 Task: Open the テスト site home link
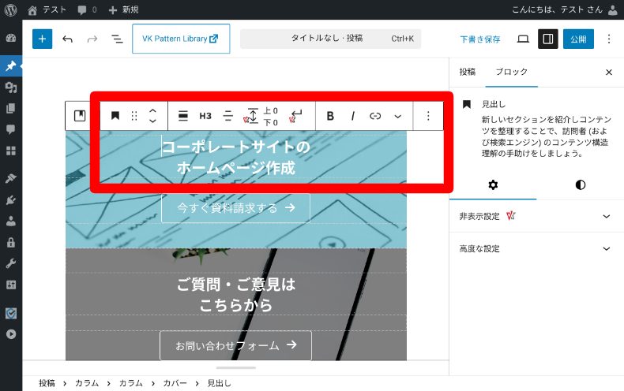[x=47, y=9]
